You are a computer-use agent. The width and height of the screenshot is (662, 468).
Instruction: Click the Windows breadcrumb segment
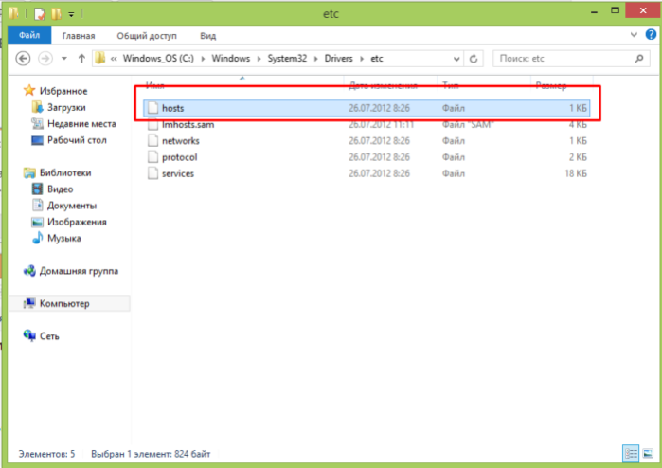(230, 59)
